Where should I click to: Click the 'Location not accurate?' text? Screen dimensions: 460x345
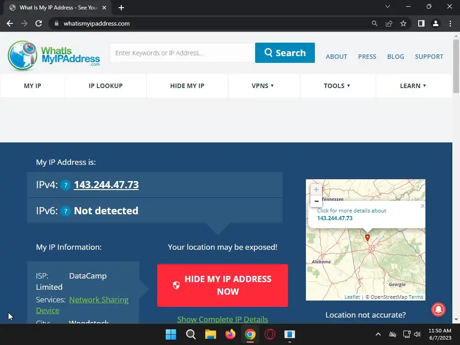coord(366,315)
